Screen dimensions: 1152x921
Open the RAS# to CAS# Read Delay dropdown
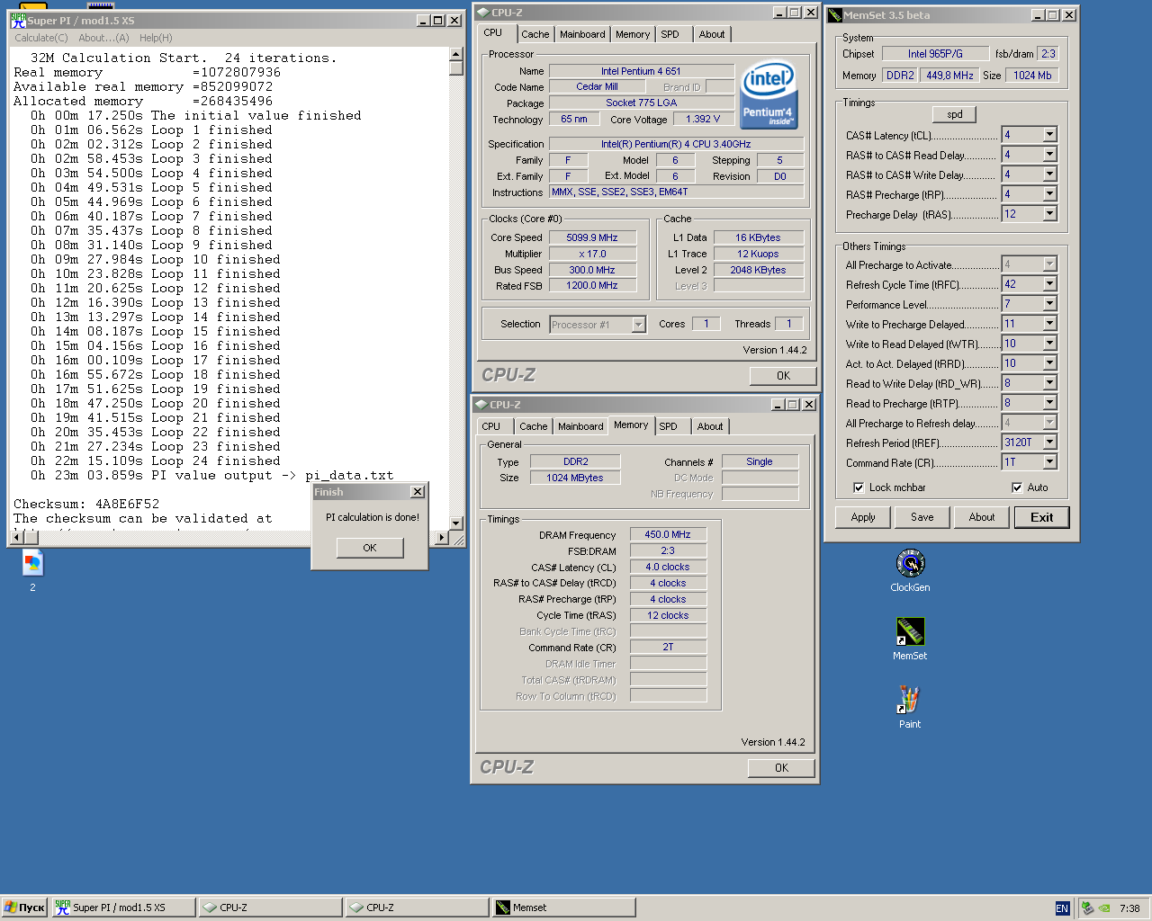pos(1049,155)
